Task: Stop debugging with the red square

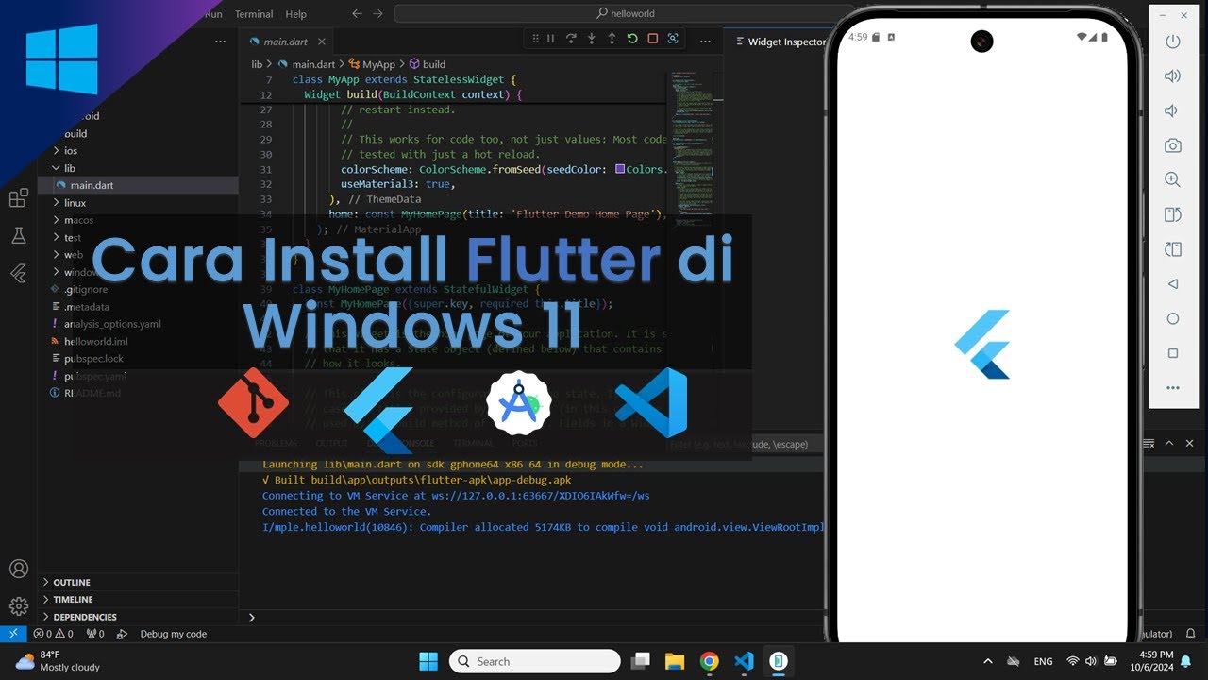Action: (652, 39)
